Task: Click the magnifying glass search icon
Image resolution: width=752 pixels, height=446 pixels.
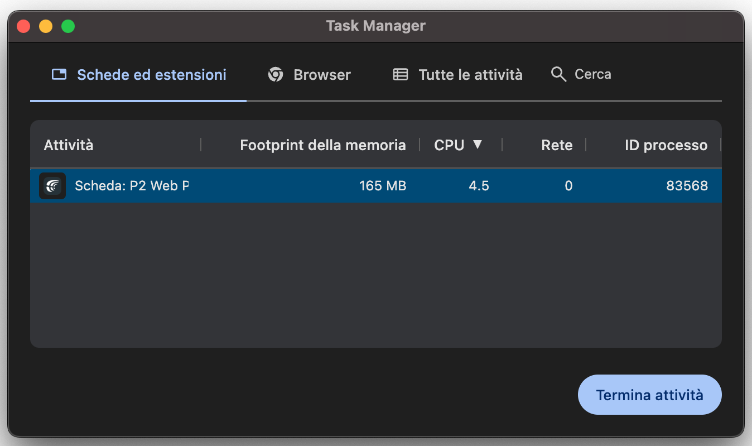Action: (x=558, y=74)
